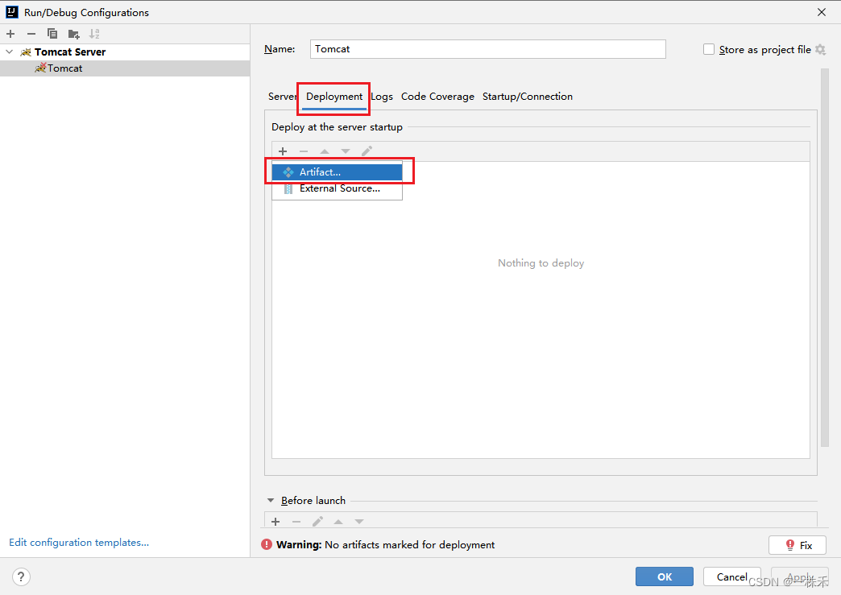Add a deployment item with plus icon
The width and height of the screenshot is (841, 595).
coord(283,151)
